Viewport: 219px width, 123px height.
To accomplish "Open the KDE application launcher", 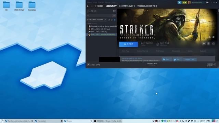I will click(2, 121).
